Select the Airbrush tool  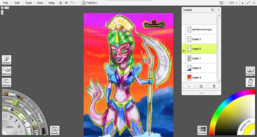pyautogui.click(x=39, y=116)
